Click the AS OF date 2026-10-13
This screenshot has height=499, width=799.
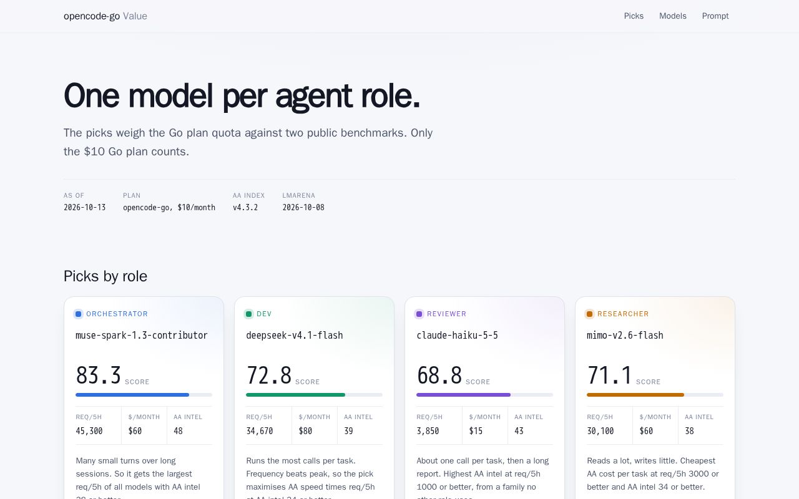[85, 207]
